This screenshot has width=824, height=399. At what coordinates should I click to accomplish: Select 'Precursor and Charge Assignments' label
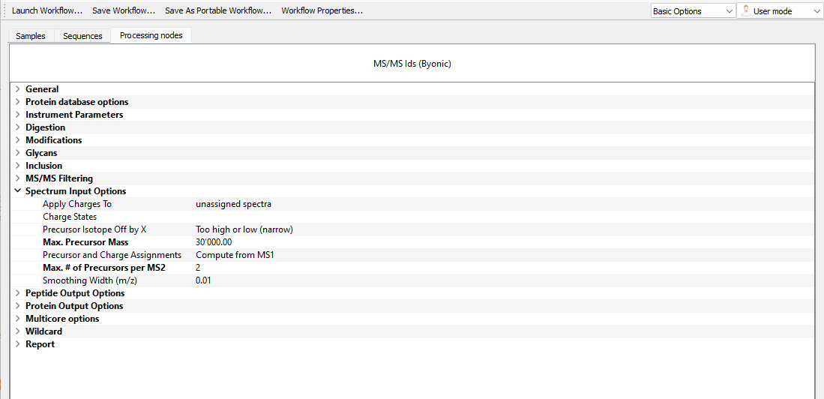coord(112,255)
